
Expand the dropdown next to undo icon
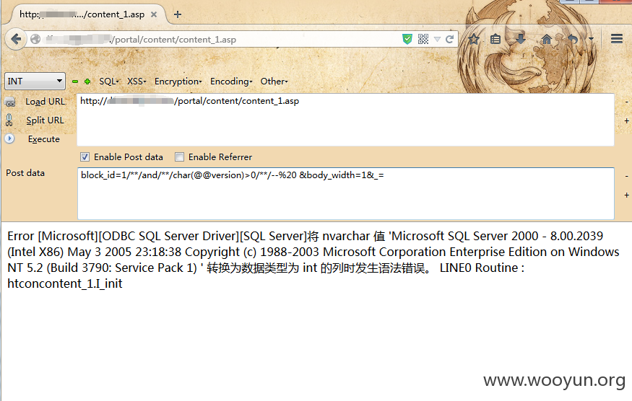point(591,39)
